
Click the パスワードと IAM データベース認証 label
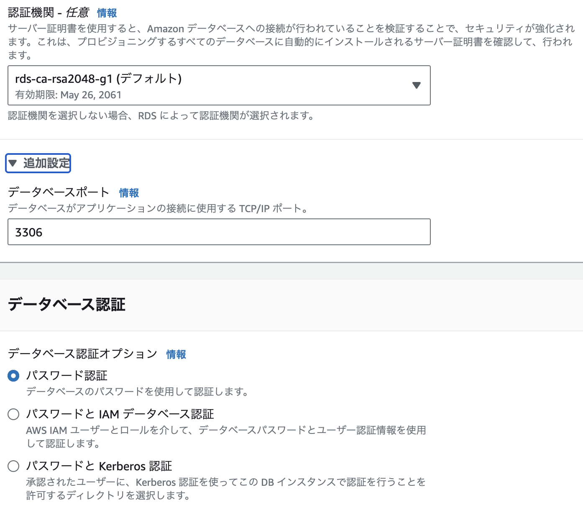[120, 414]
